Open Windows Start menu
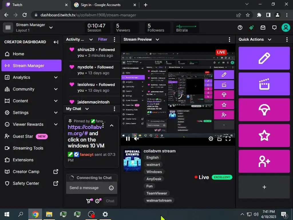The width and height of the screenshot is (293, 220). 7,214
